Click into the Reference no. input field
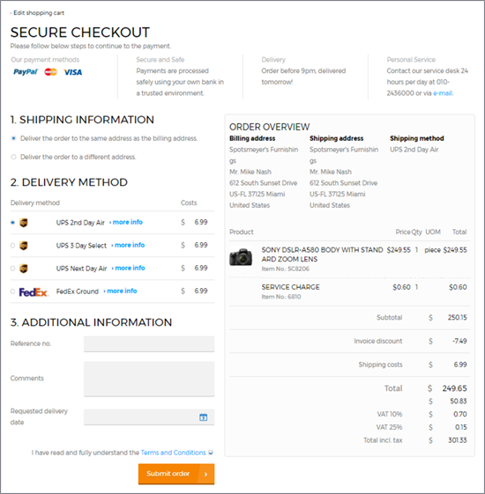The width and height of the screenshot is (485, 494). [149, 343]
